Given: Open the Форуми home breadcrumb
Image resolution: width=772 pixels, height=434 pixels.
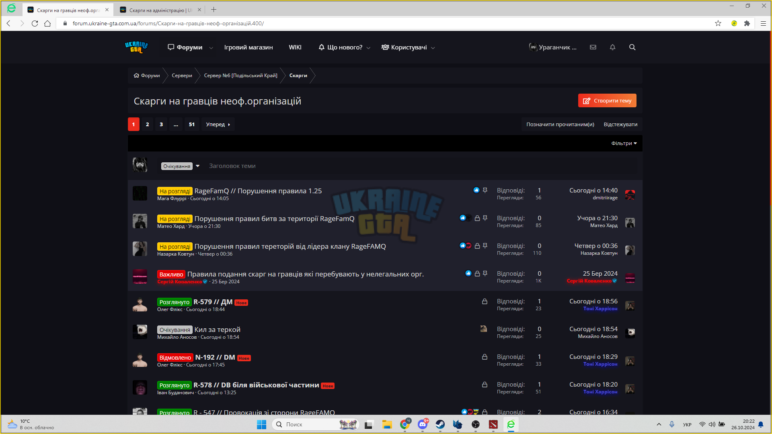Looking at the screenshot, I should (x=147, y=75).
